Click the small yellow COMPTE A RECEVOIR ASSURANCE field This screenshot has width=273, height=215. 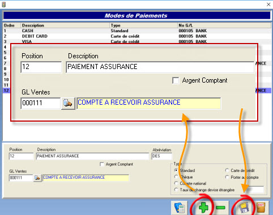coord(86,178)
